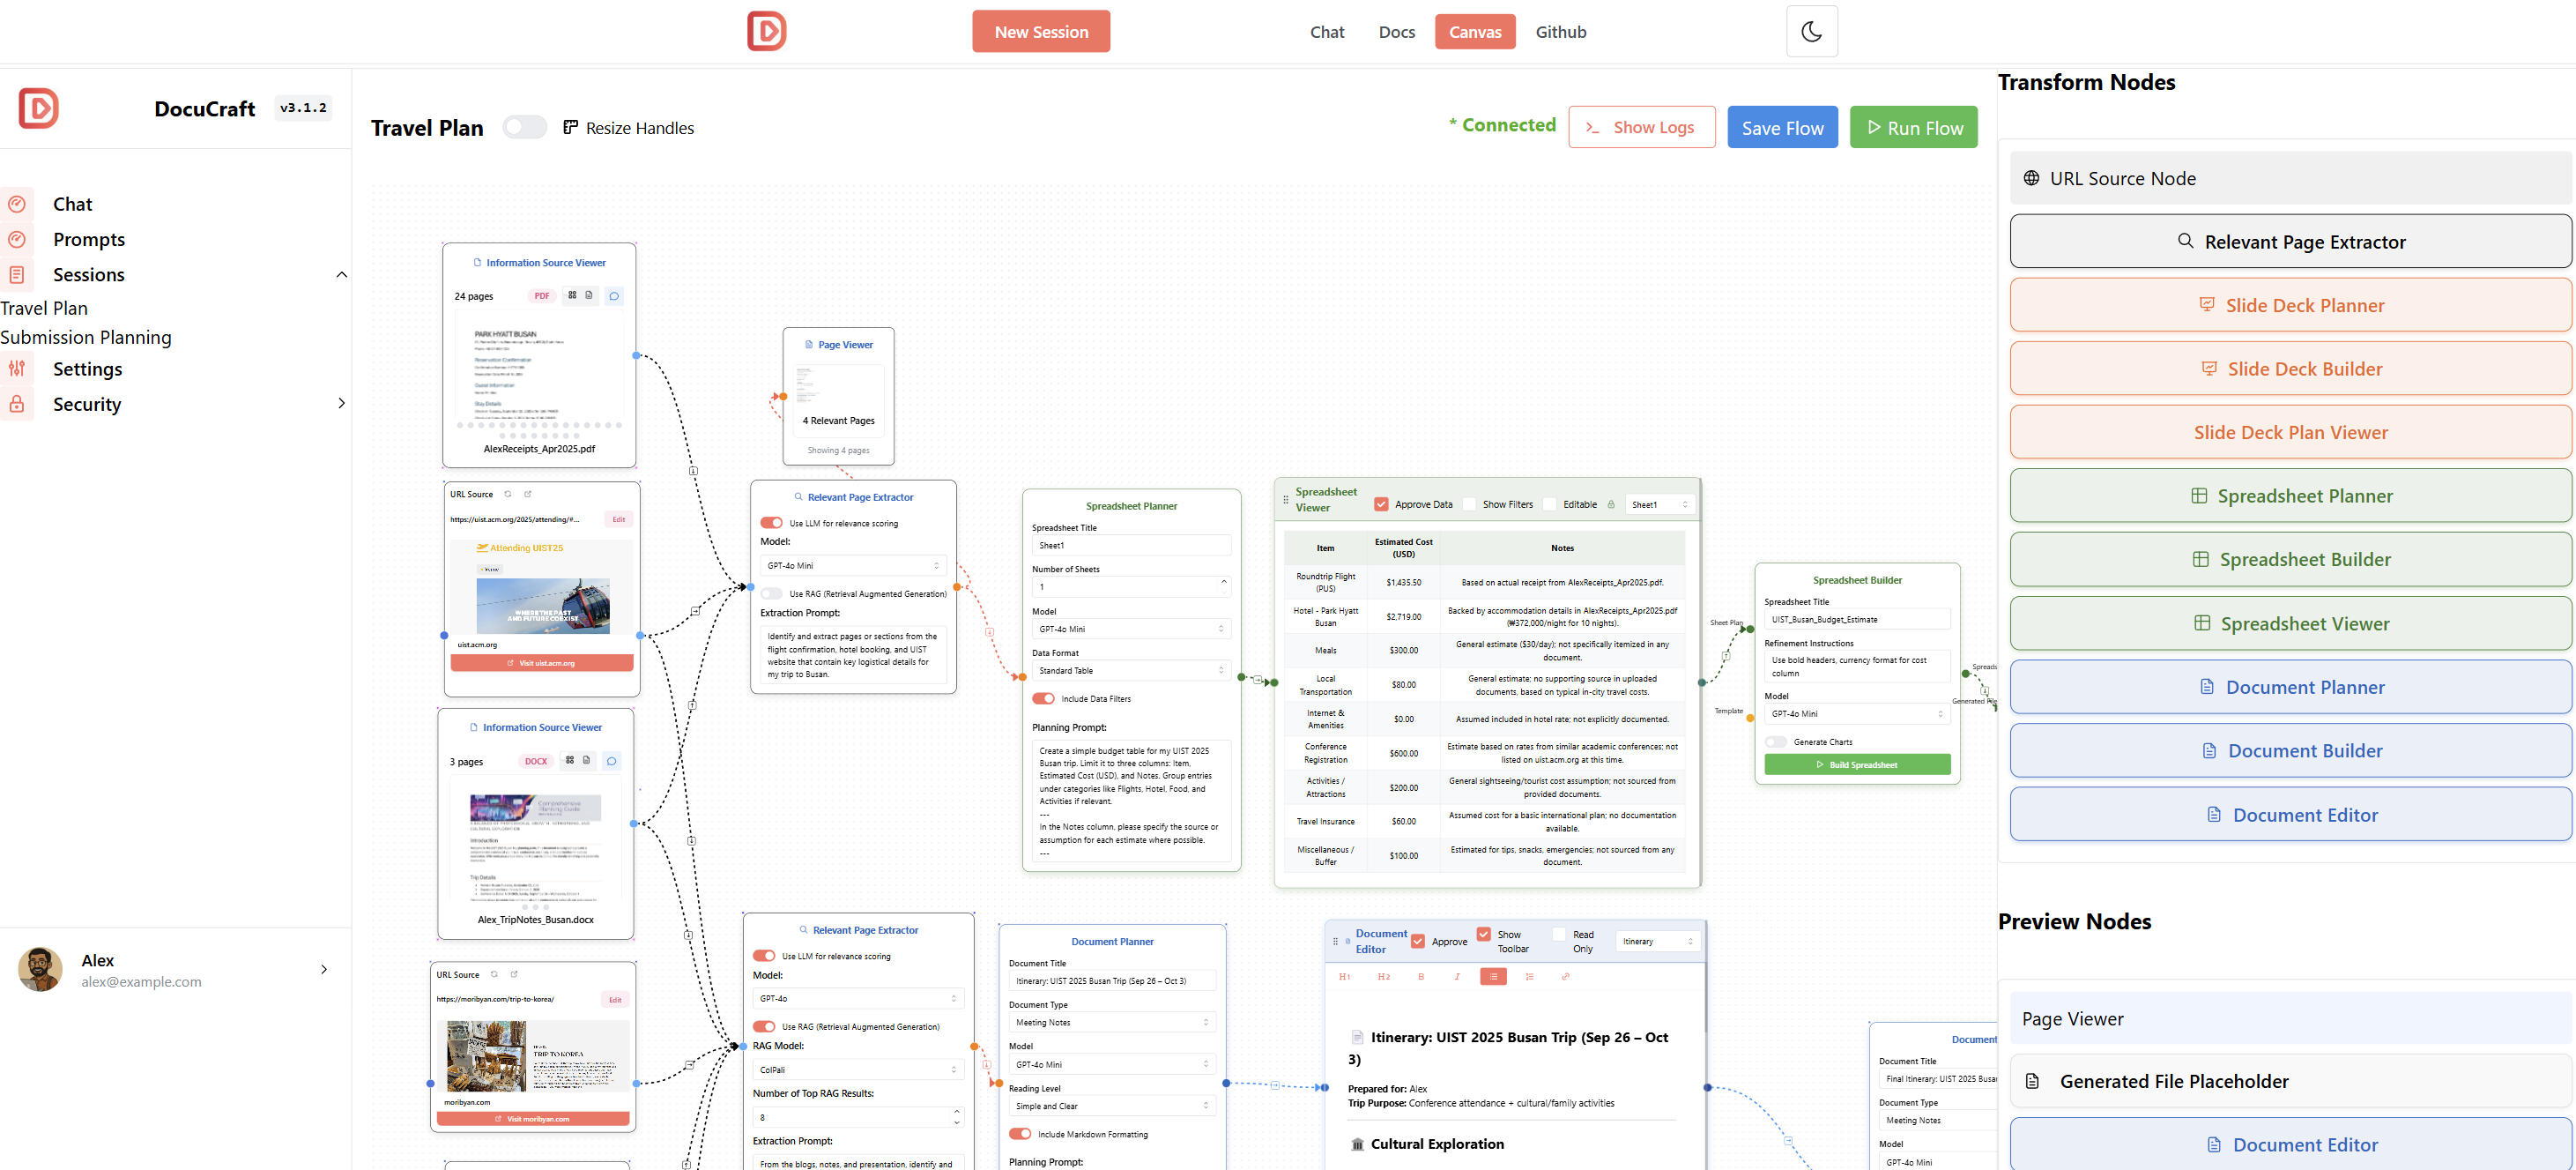Click the Run Flow button
This screenshot has width=2576, height=1170.
click(x=1913, y=127)
